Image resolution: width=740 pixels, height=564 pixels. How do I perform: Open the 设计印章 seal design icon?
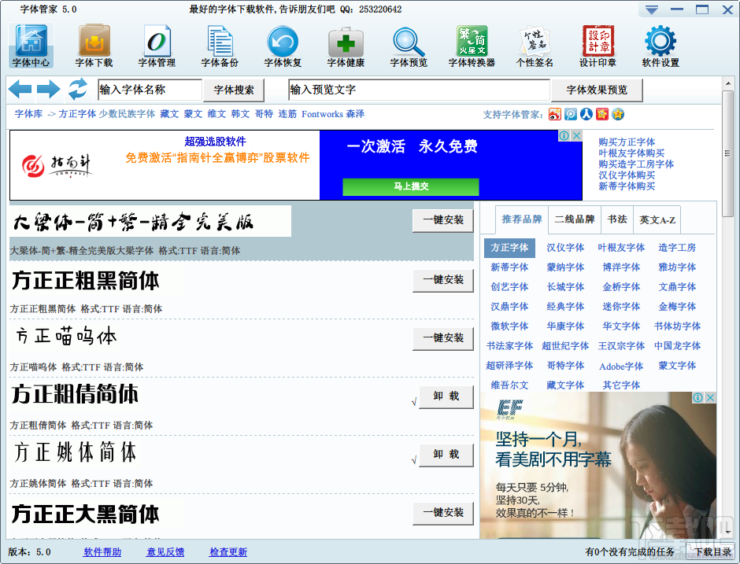pyautogui.click(x=597, y=39)
